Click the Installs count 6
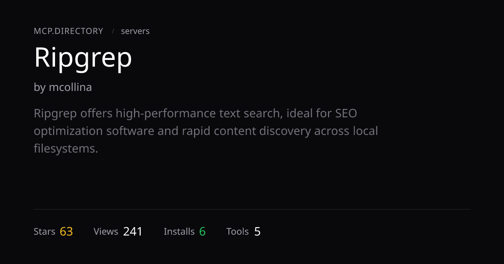Image resolution: width=504 pixels, height=264 pixels. 202,231
